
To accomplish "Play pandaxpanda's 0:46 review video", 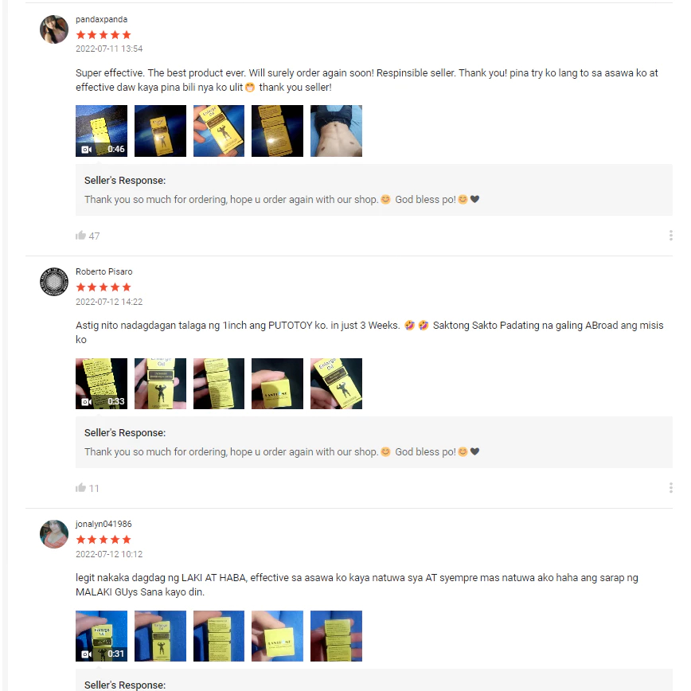I will pyautogui.click(x=101, y=131).
